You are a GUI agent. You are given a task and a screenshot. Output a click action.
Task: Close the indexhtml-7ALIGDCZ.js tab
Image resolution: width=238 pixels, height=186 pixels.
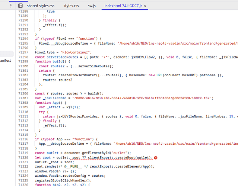[145, 6]
